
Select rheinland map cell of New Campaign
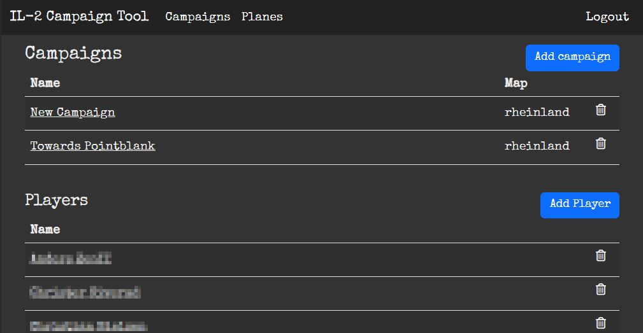point(537,113)
